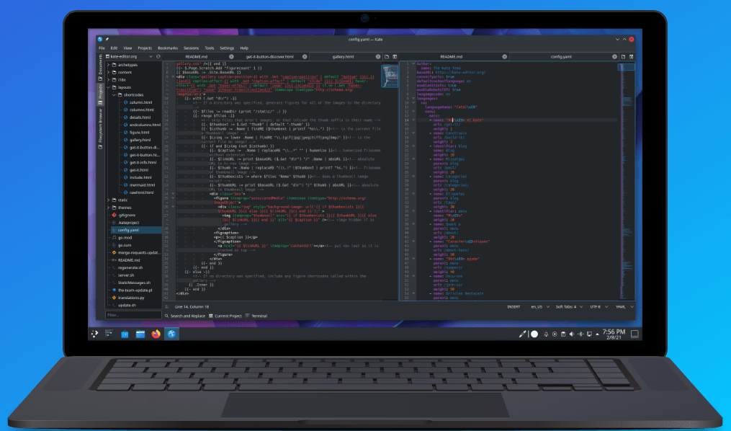Open the Bookmarks menu
731x431 pixels.
pos(168,48)
